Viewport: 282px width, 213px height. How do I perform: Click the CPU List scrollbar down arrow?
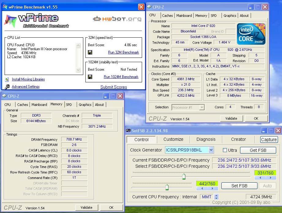[x=78, y=70]
